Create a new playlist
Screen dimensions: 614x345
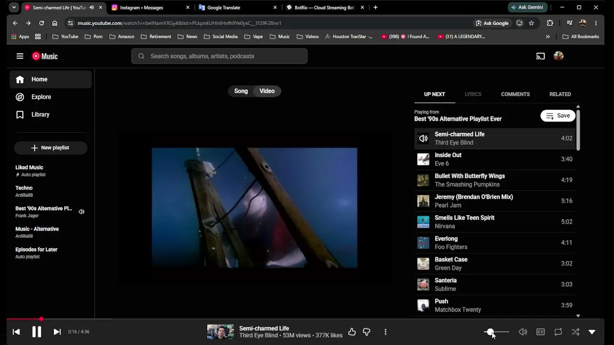pos(50,148)
